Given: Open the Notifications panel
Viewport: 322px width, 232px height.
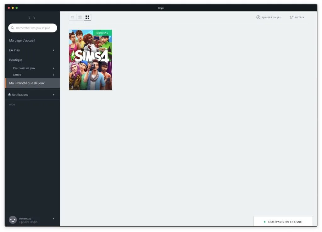Looking at the screenshot, I should (x=32, y=95).
